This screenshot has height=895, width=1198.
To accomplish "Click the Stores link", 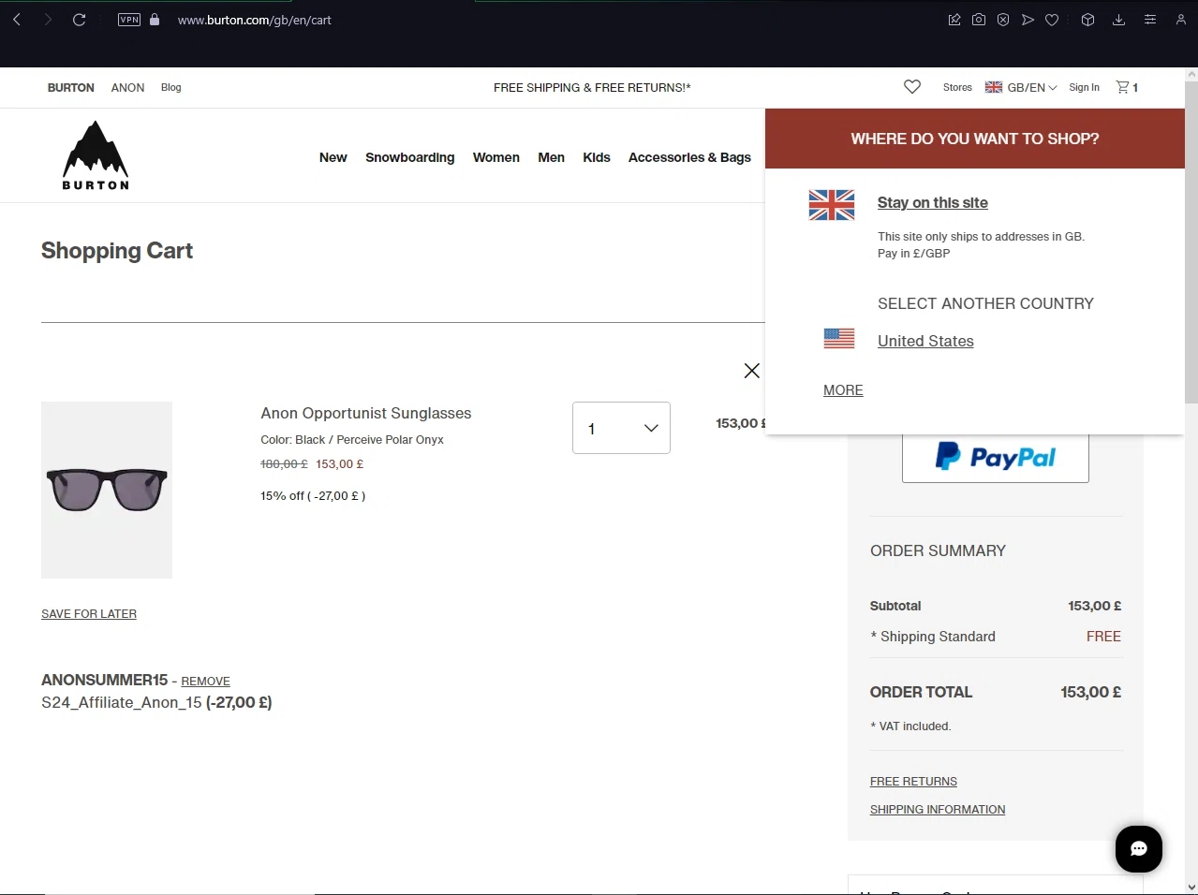I will (957, 88).
